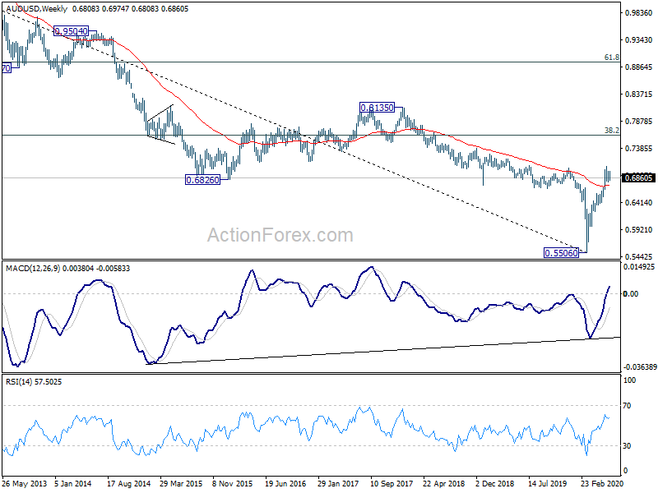Click the 0.59210 price axis value
658x493 pixels.
(639, 230)
